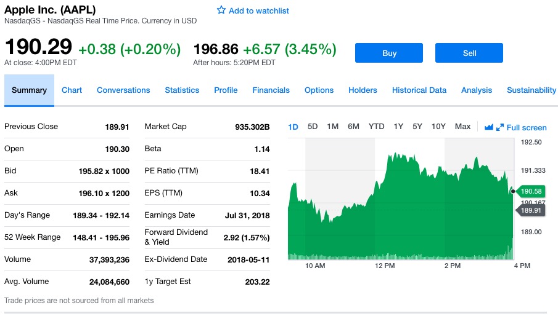Click the 1y Target Est value 203.22
Image resolution: width=558 pixels, height=316 pixels.
(x=257, y=282)
